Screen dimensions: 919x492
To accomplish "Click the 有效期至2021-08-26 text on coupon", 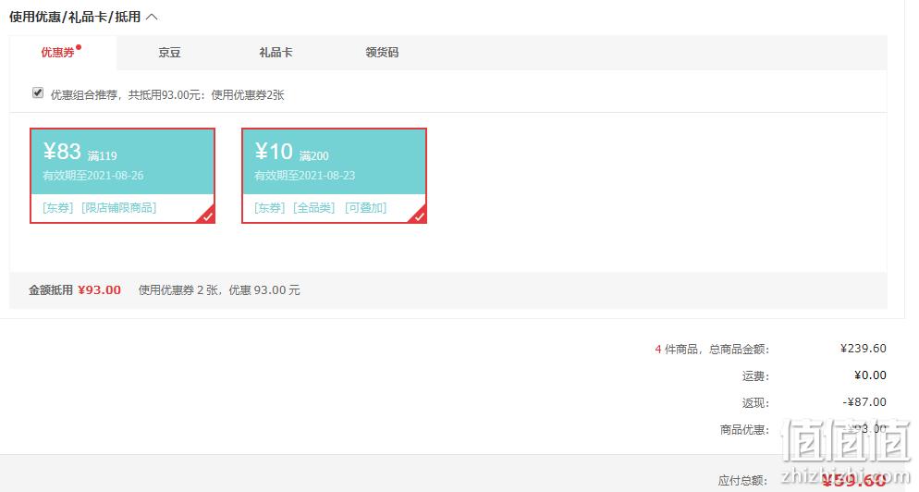I will pyautogui.click(x=93, y=176).
